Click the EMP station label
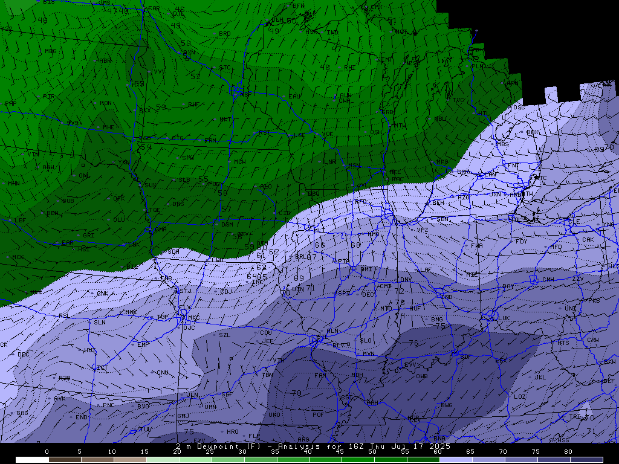This screenshot has height=464, width=619. [x=143, y=345]
